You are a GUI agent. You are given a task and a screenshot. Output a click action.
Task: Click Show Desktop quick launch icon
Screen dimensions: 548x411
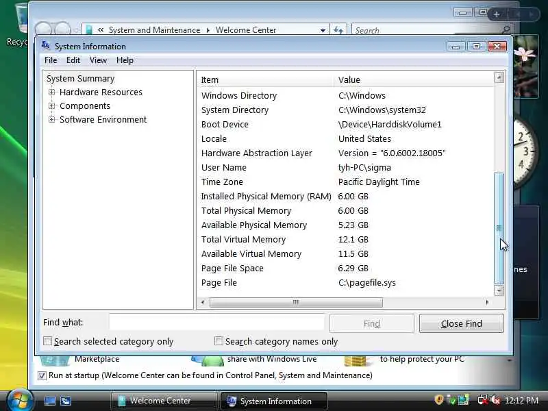[x=49, y=401]
